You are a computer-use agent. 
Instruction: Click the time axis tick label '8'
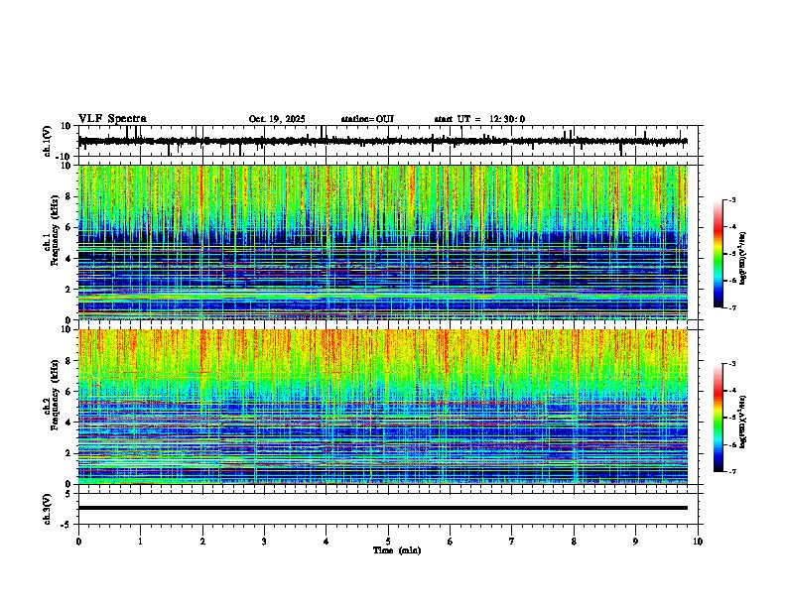[x=574, y=542]
